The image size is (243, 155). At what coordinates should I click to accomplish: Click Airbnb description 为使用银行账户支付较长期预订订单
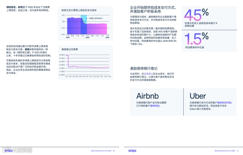[151, 104]
